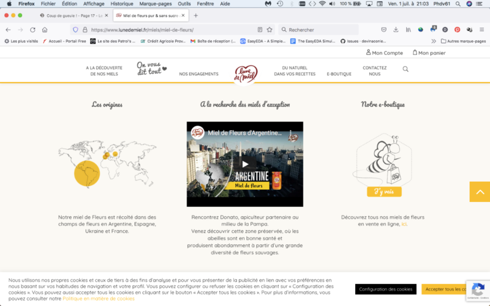Reload the page with the refresh icon

coord(32,29)
